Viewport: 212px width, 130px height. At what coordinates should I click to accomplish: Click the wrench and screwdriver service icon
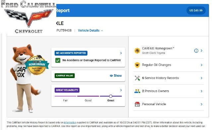coord(137,78)
